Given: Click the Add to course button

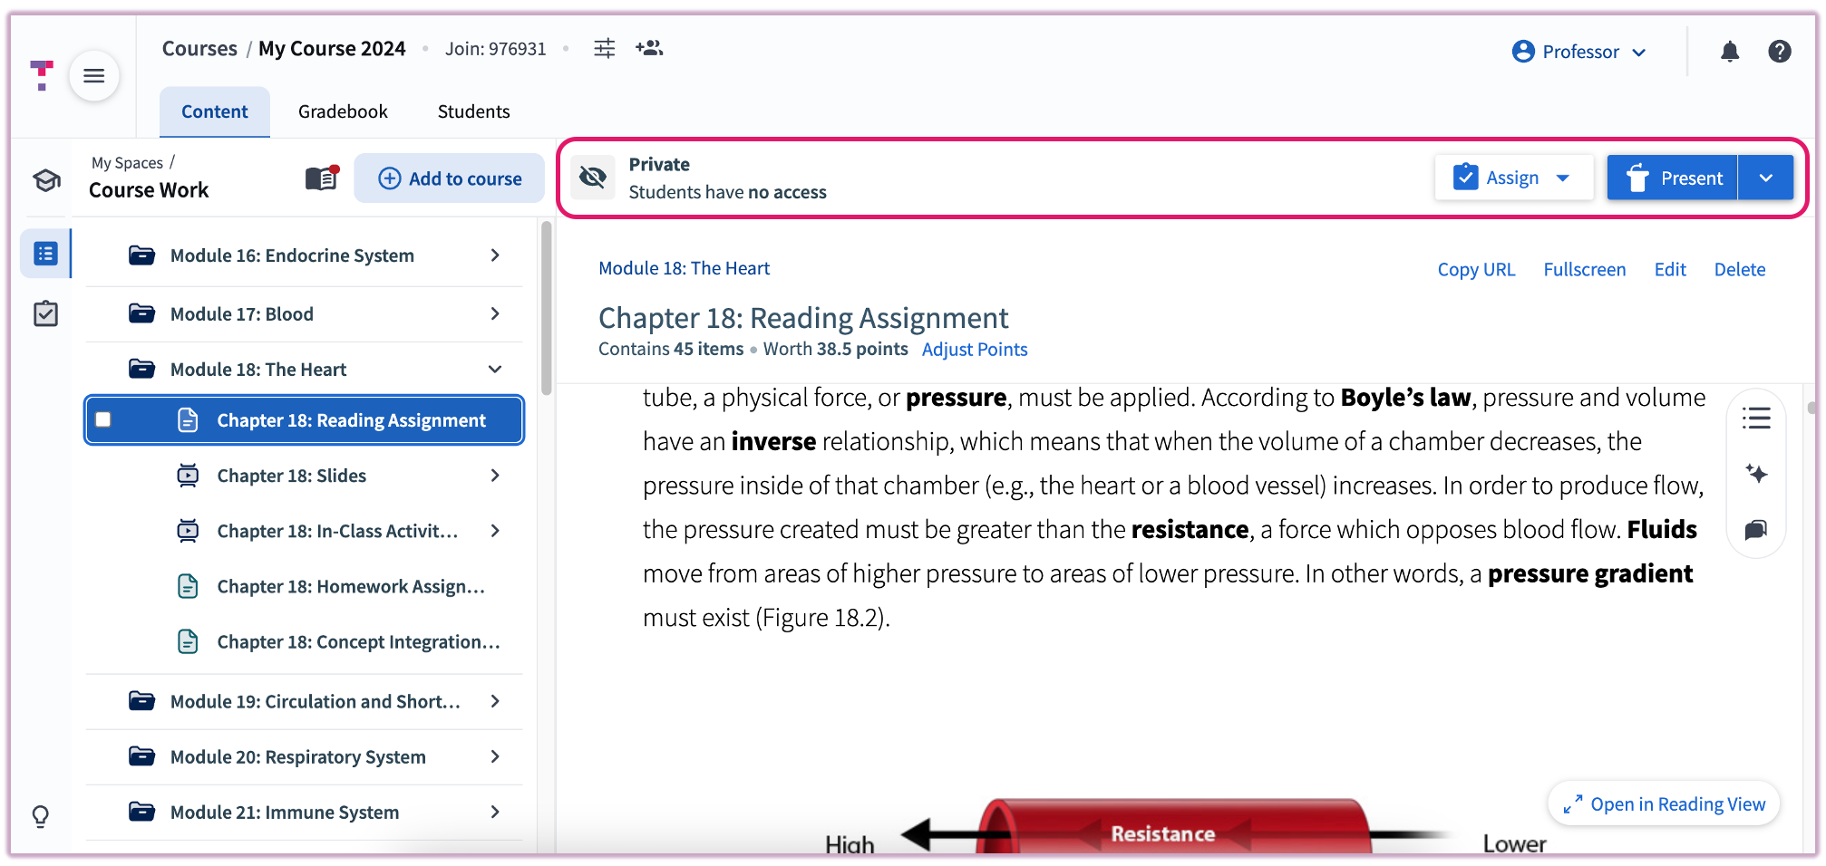Looking at the screenshot, I should (x=449, y=178).
